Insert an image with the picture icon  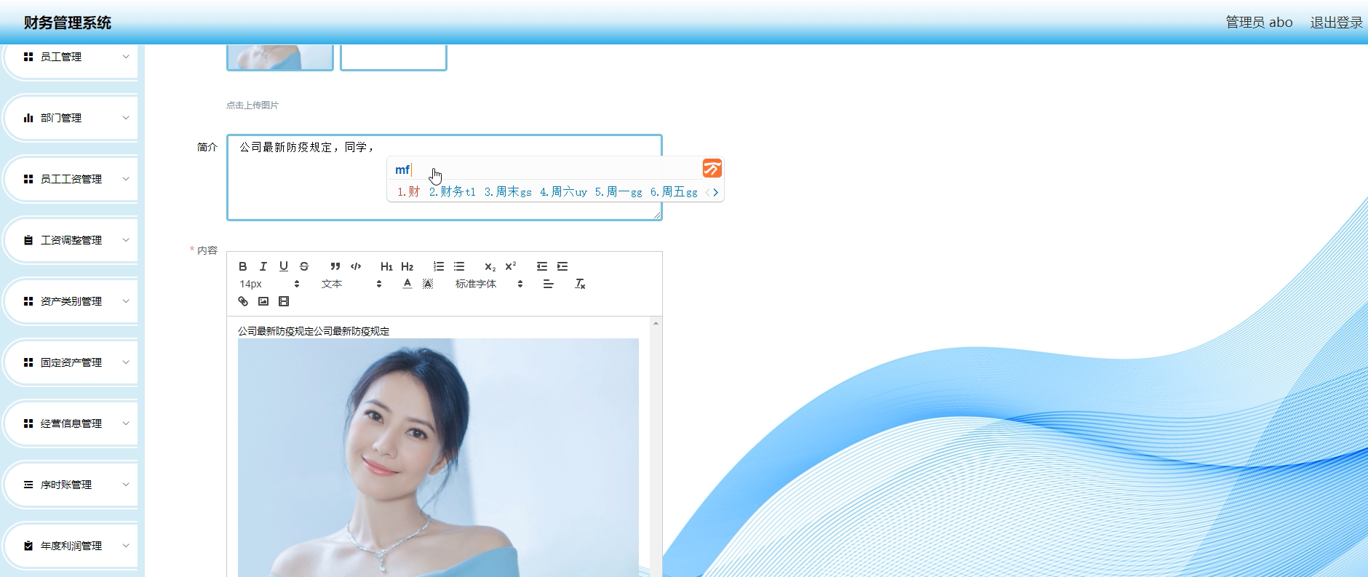coord(263,301)
